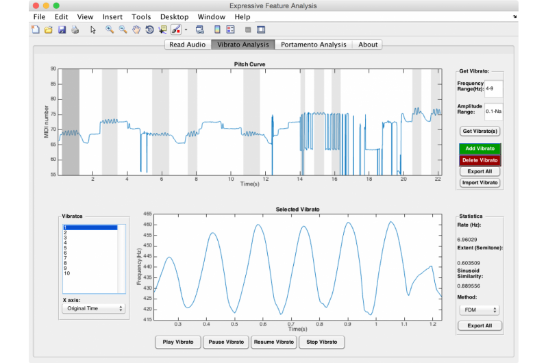This screenshot has height=363, width=548.
Task: Open the Tools menu
Action: tap(141, 16)
